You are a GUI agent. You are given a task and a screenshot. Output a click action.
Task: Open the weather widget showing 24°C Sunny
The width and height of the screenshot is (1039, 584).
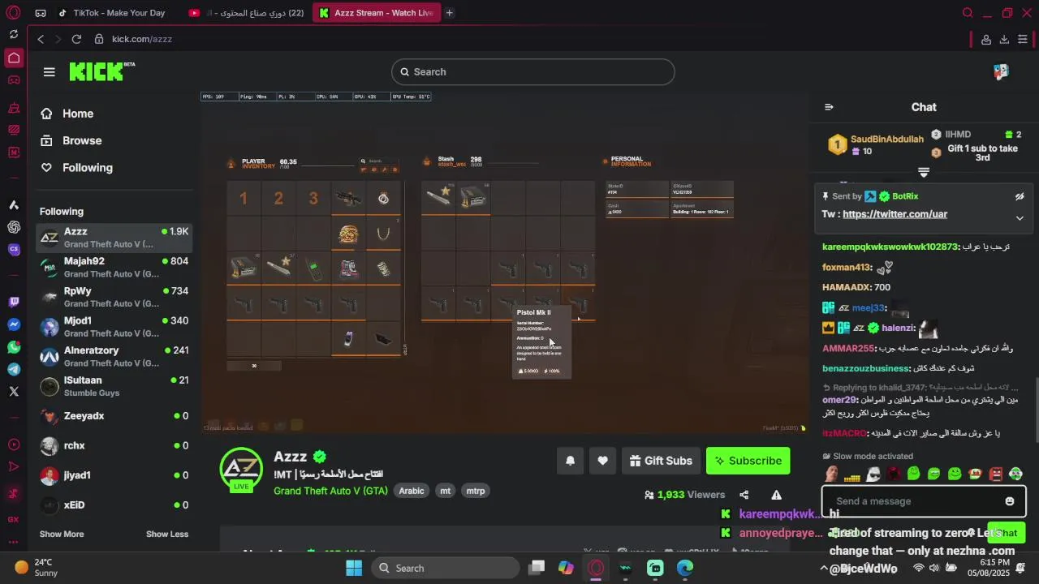37,568
